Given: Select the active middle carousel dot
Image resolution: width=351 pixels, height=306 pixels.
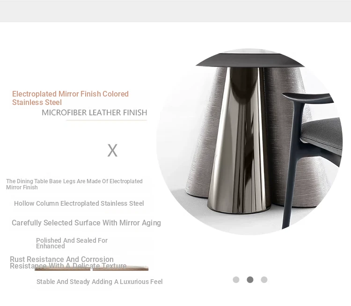Looking at the screenshot, I should 250,280.
